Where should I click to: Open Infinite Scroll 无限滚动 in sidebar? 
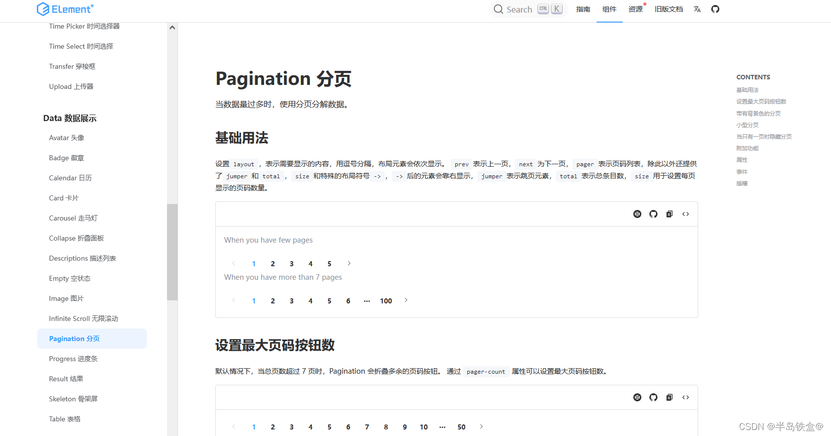point(84,318)
